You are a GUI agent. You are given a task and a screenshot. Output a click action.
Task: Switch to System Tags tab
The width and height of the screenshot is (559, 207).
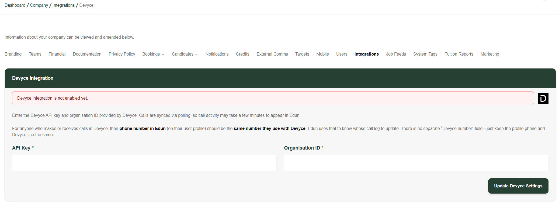[x=425, y=54]
